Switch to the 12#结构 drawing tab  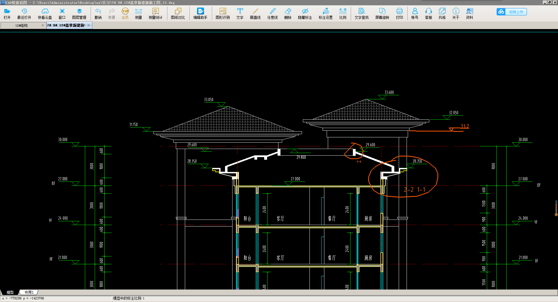coord(21,26)
